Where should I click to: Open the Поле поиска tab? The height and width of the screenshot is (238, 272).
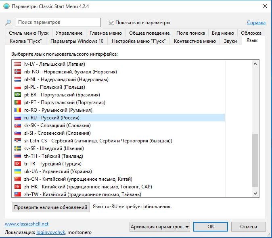point(190,33)
